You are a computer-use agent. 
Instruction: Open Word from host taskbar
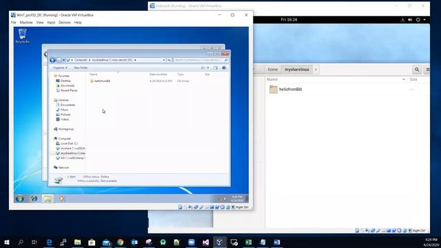[x=277, y=242]
